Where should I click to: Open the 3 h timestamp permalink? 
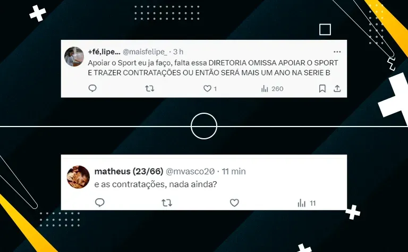point(178,52)
